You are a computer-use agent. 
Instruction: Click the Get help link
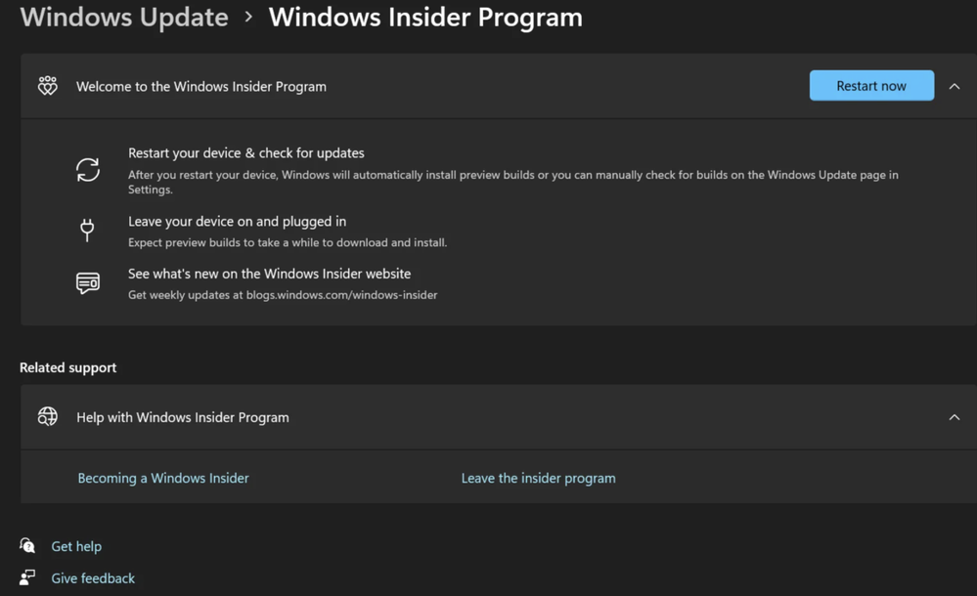coord(76,546)
